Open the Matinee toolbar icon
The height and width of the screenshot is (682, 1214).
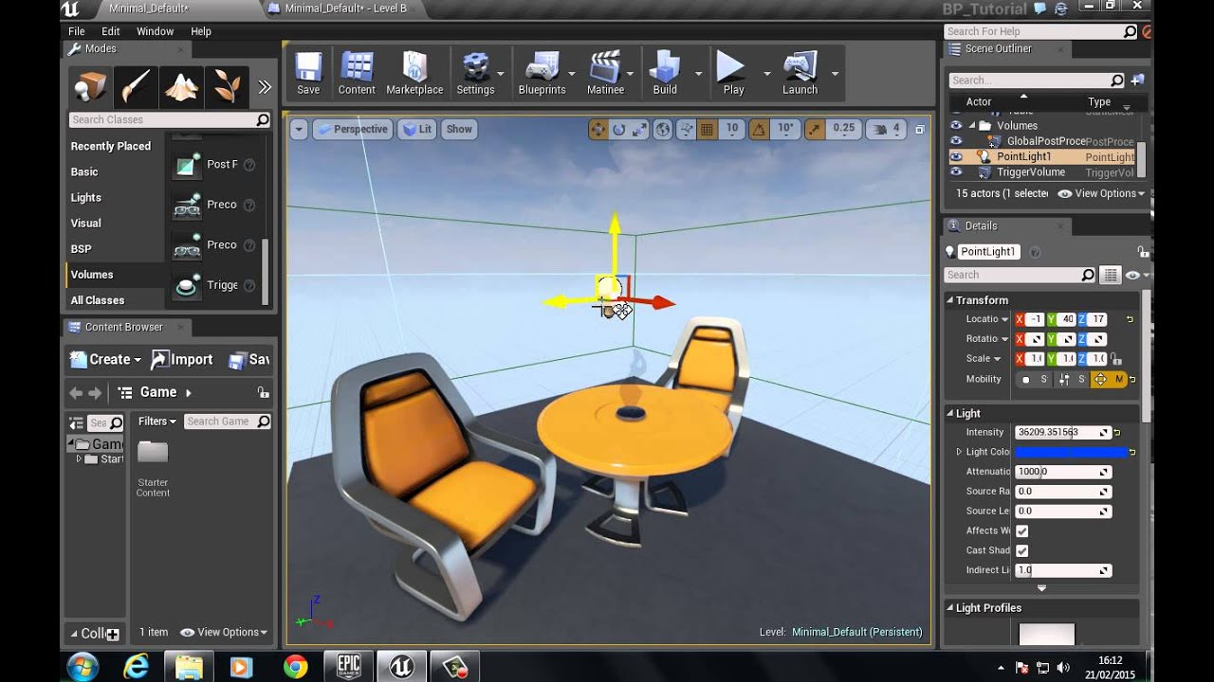pos(605,73)
